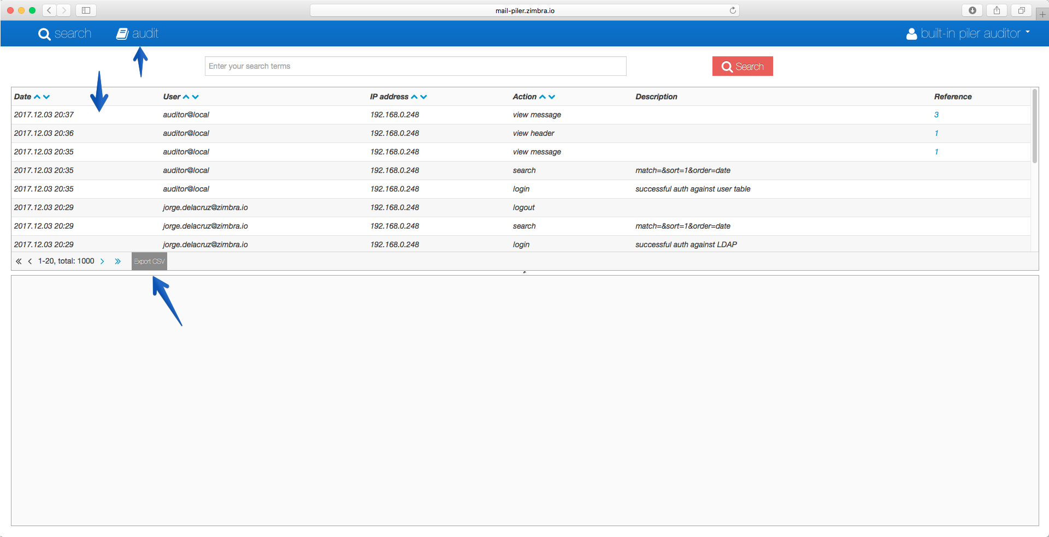Open Safari downloads
The height and width of the screenshot is (537, 1049).
tap(972, 10)
